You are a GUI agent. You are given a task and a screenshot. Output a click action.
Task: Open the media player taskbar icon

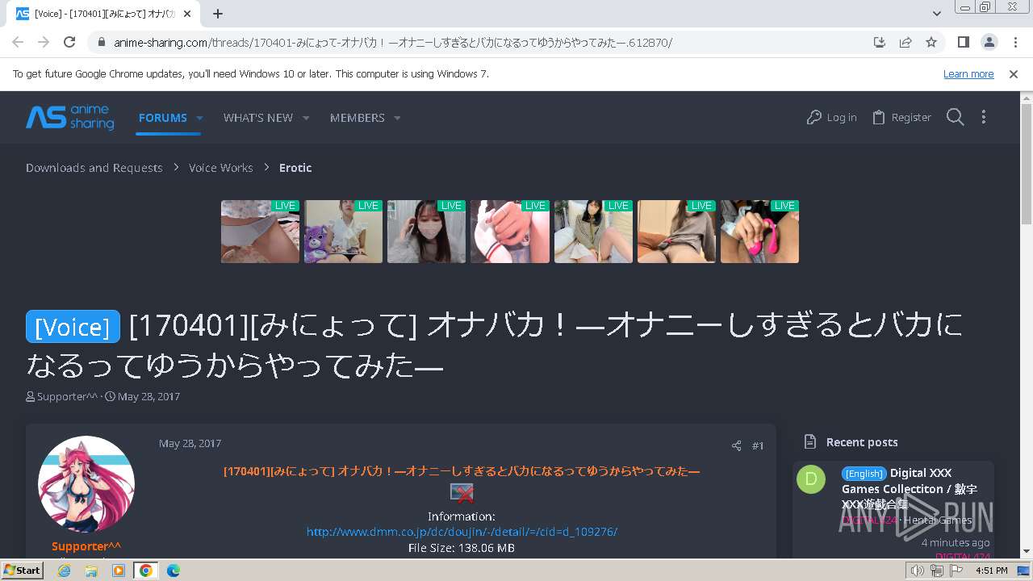119,571
